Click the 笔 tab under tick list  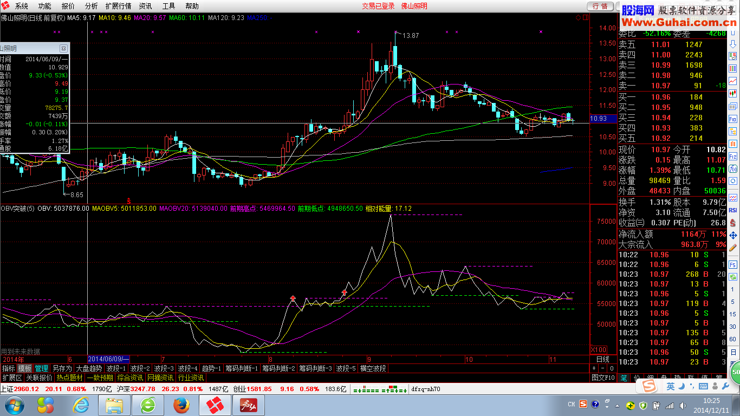click(624, 377)
